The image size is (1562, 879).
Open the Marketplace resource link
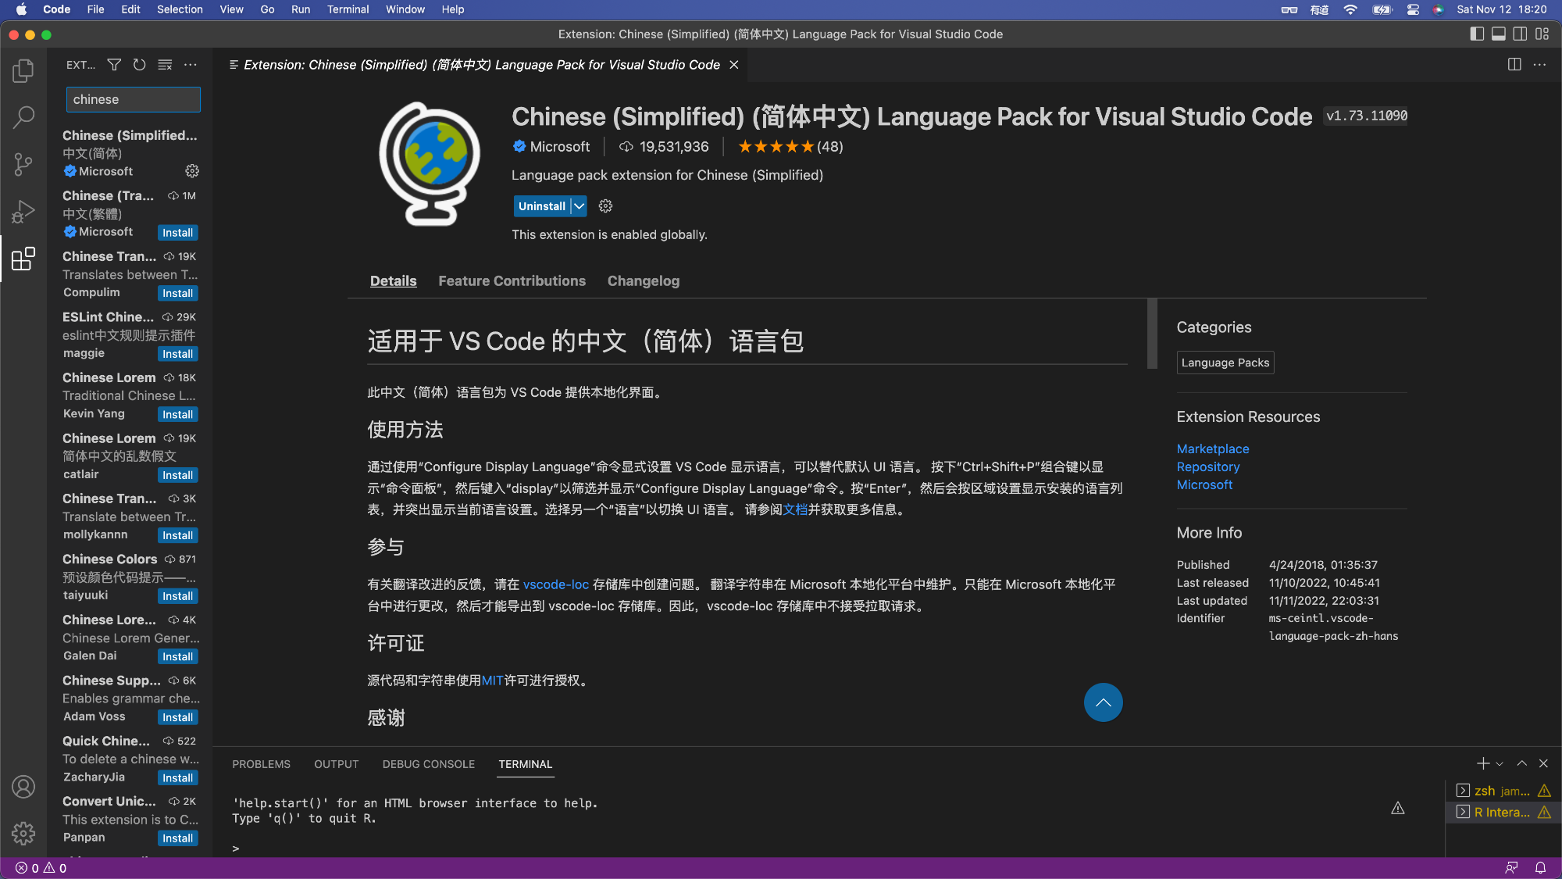[1213, 448]
